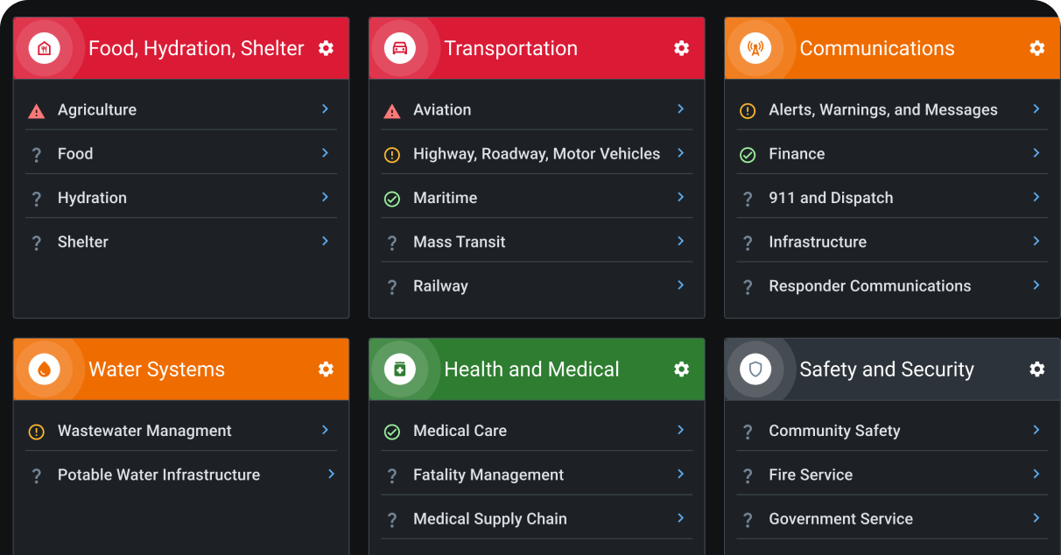Open settings gear for Transportation card

681,48
